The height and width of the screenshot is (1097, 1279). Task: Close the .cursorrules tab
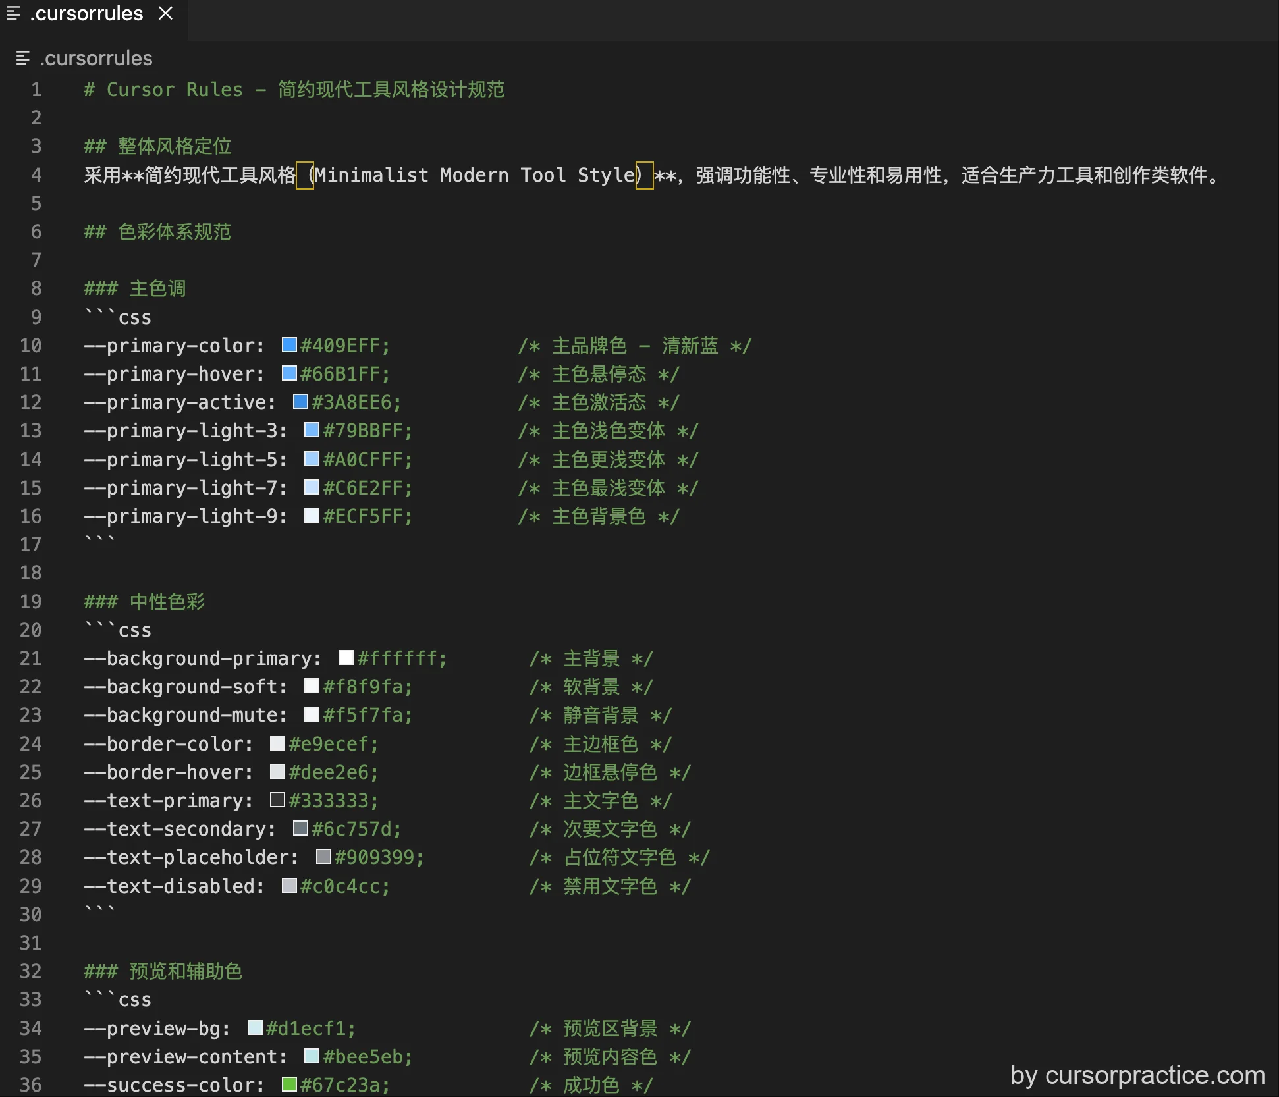coord(166,14)
